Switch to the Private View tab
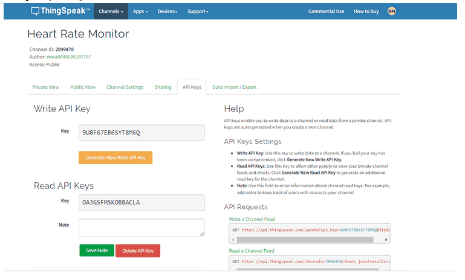This screenshot has width=465, height=280. [45, 87]
